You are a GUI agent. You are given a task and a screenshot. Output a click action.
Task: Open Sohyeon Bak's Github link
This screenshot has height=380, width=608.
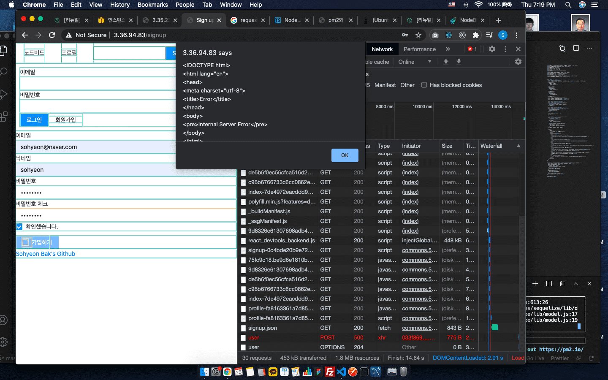(x=46, y=254)
